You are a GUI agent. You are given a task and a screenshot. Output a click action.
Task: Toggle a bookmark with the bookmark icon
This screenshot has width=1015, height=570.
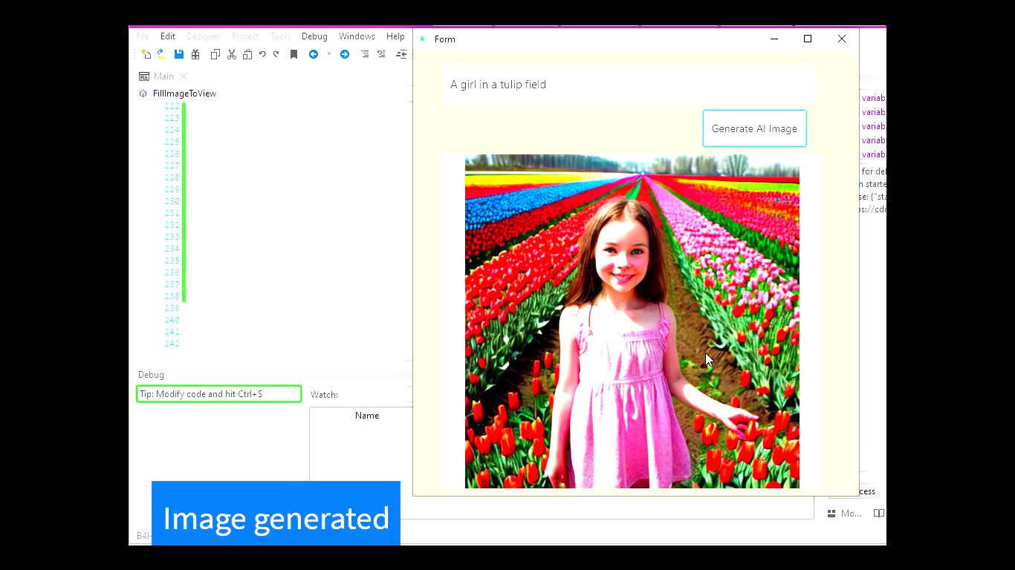click(294, 54)
